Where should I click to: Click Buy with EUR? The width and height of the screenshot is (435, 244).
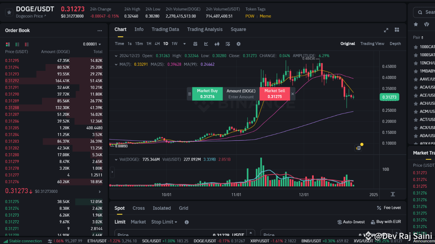(386, 222)
